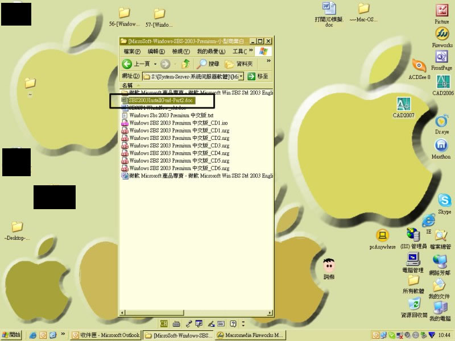455x341 pixels.
Task: Select the Dr.eye desktop shortcut
Action: point(442,124)
